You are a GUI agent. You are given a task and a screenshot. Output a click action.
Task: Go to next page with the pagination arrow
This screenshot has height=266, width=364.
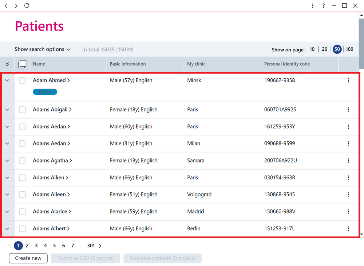coord(100,246)
